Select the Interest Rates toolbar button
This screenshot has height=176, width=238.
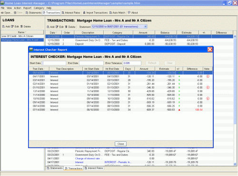pyautogui.click(x=71, y=13)
